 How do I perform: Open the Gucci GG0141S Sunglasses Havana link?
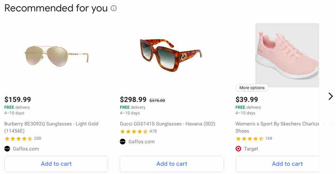tap(168, 124)
